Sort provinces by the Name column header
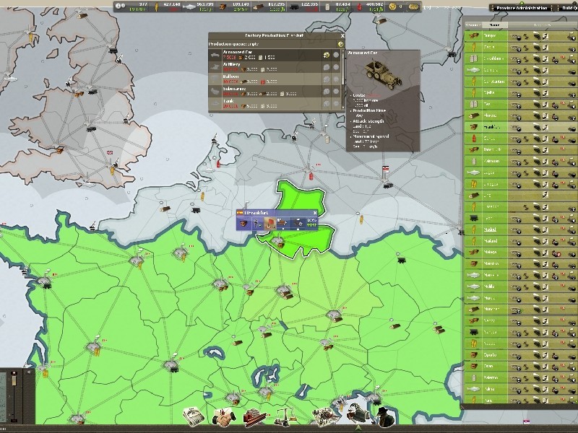 [x=495, y=25]
